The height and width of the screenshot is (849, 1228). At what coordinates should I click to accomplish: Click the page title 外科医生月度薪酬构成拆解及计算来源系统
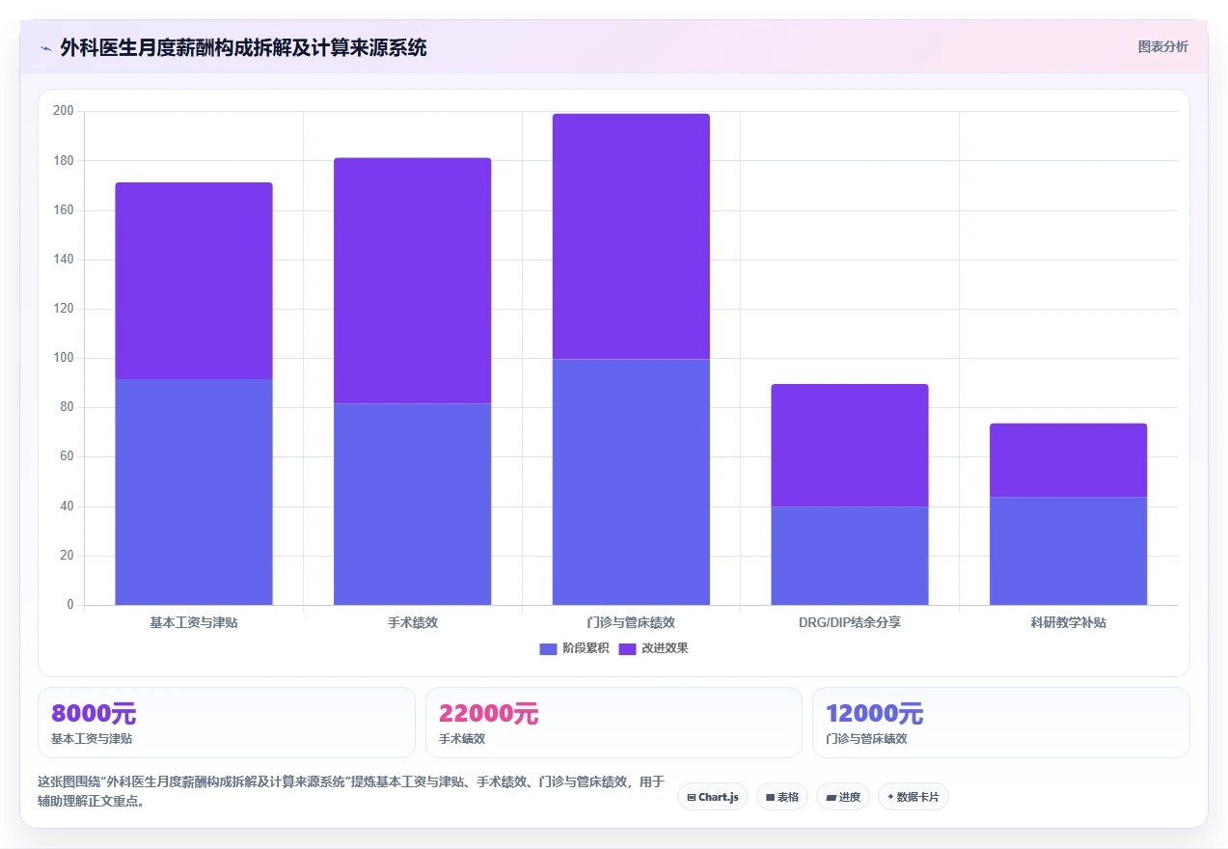(243, 47)
